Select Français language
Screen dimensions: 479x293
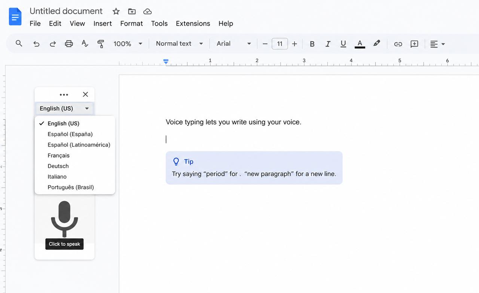pos(75,155)
